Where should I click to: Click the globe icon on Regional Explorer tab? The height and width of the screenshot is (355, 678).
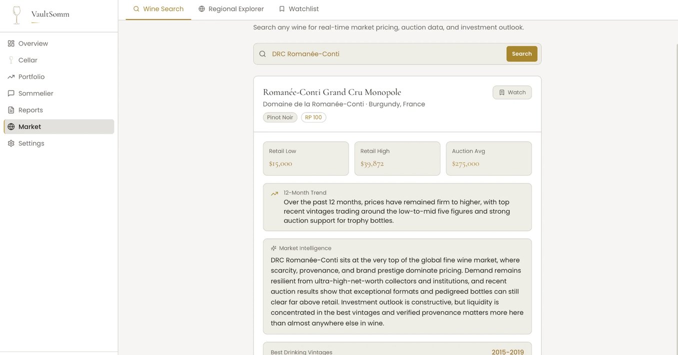point(201,9)
